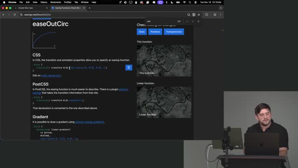The image size is (298, 168).
Task: Open the Tab menu
Action: 76,2
